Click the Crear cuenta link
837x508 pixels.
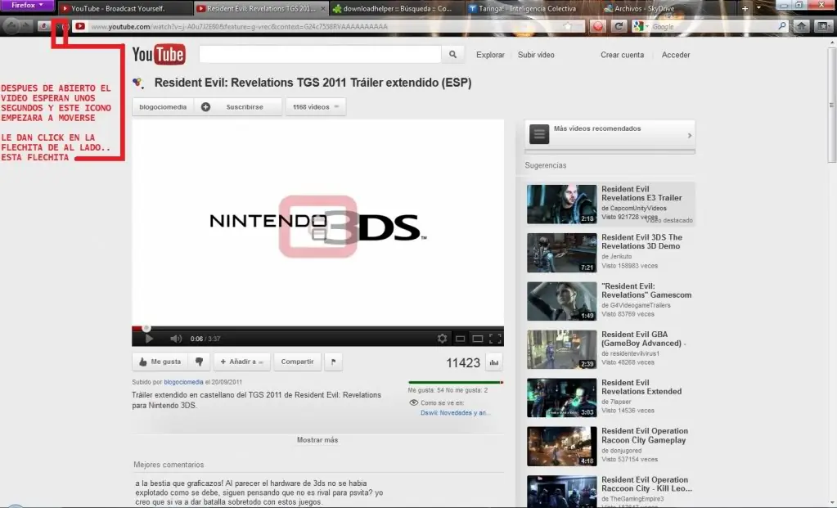tap(622, 55)
